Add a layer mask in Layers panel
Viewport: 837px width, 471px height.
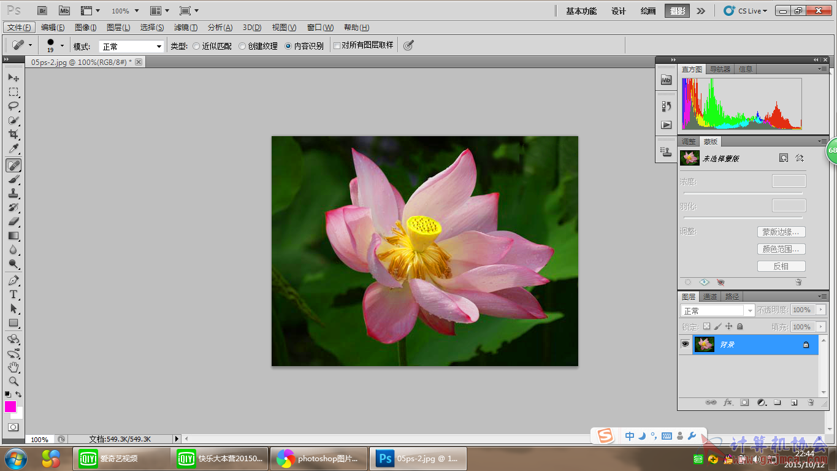tap(744, 402)
